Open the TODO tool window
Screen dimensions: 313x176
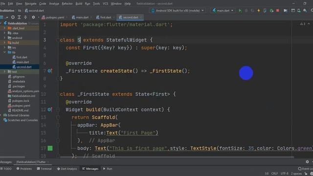pos(6,169)
